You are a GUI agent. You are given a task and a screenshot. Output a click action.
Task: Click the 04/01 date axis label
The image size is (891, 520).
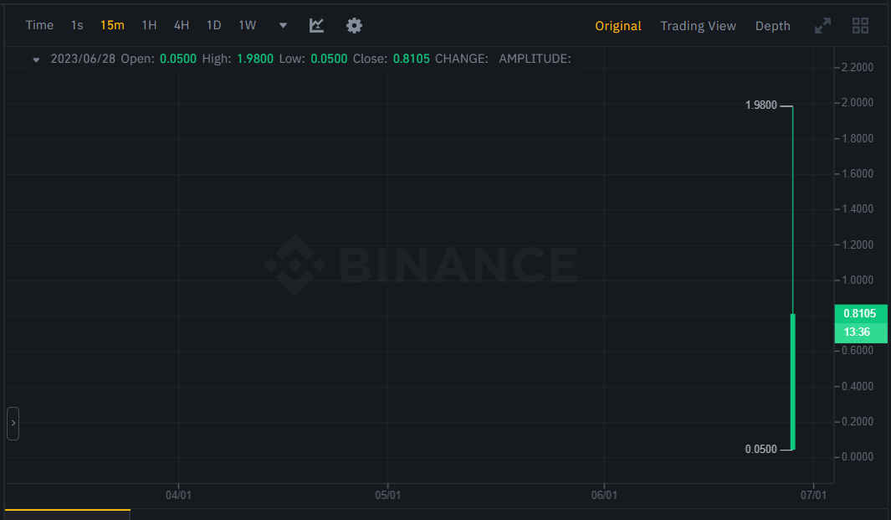point(178,496)
